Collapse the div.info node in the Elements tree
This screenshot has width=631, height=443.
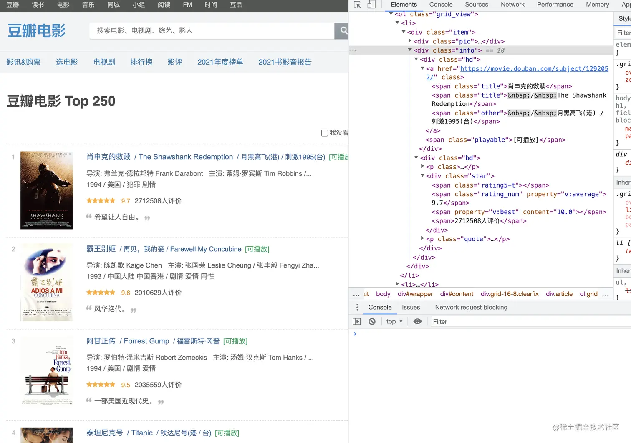coord(410,50)
